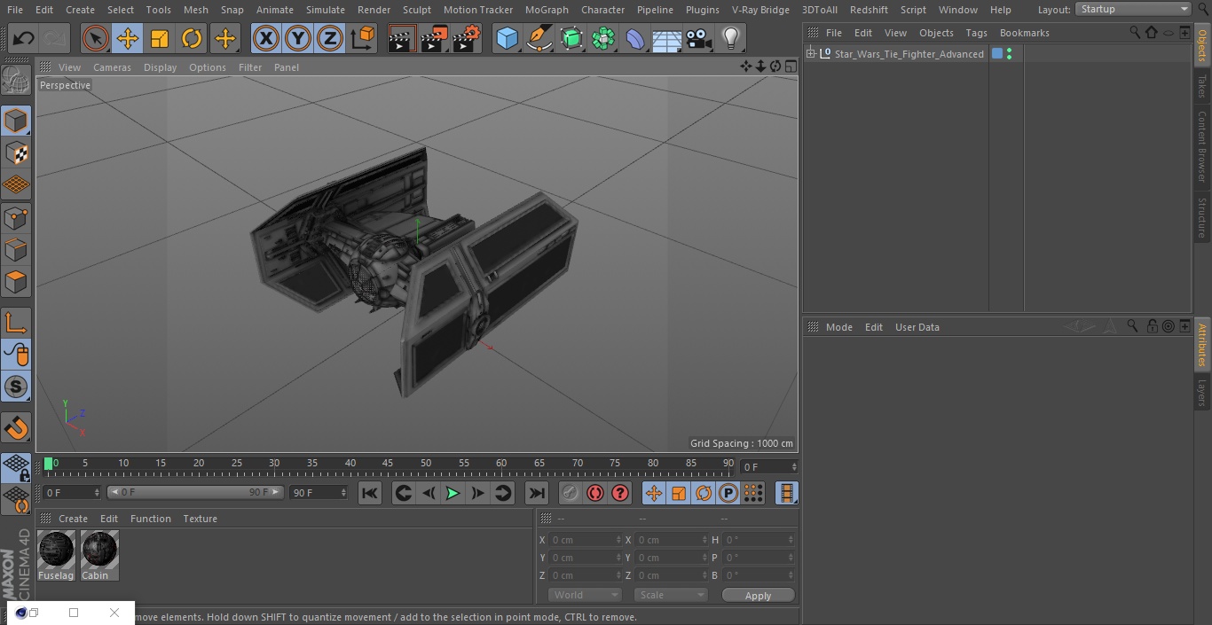Click the Apply button
1212x625 pixels.
coord(758,596)
